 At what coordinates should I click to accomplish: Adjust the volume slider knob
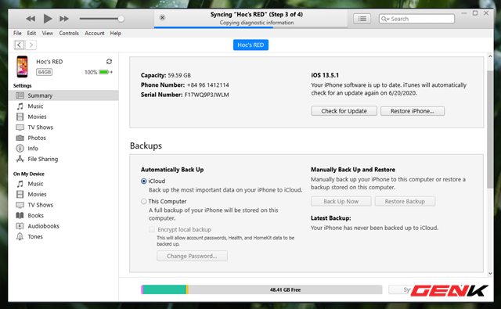click(x=121, y=19)
